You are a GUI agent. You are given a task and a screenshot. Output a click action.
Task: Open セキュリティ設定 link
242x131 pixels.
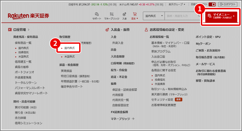[x=162, y=100]
